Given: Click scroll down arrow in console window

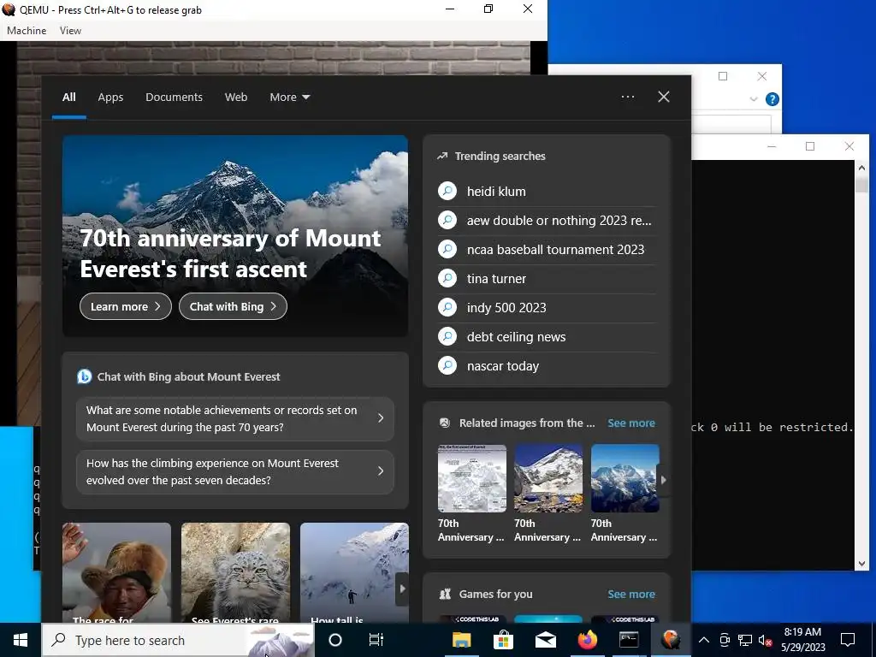Looking at the screenshot, I should click(861, 564).
